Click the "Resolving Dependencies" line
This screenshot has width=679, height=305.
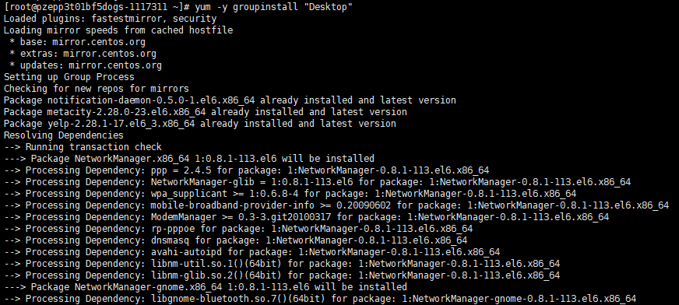pos(64,135)
